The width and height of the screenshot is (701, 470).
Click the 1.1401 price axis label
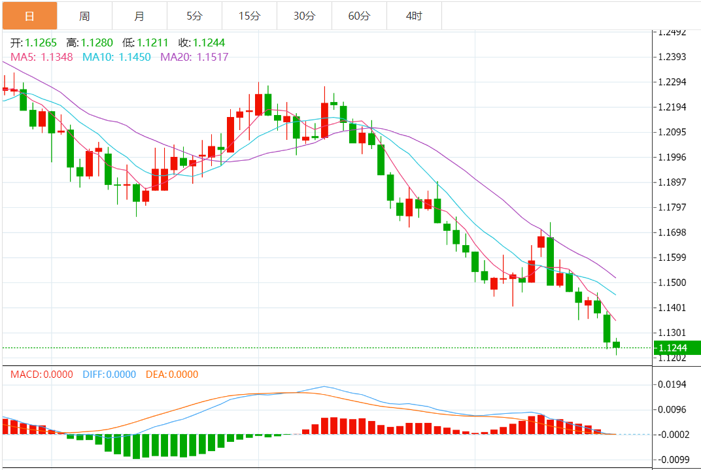click(672, 307)
